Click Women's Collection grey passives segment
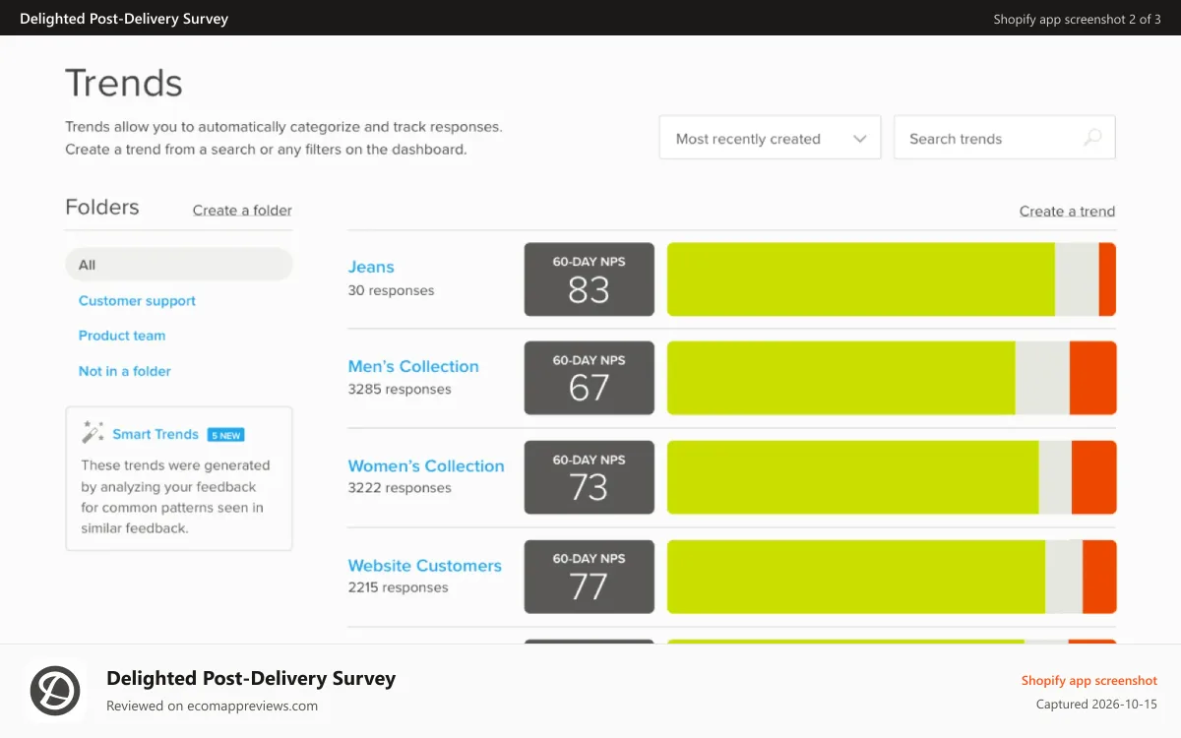The width and height of the screenshot is (1181, 738). [x=1055, y=477]
